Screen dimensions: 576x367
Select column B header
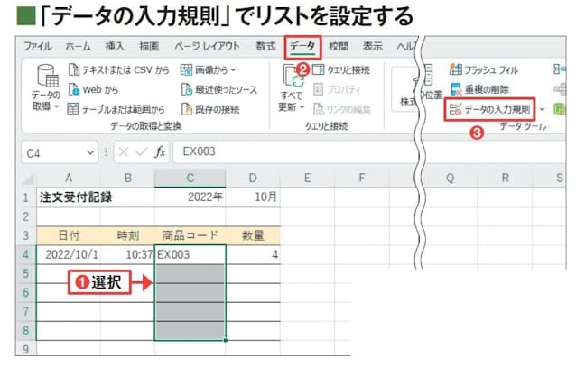[x=128, y=179]
